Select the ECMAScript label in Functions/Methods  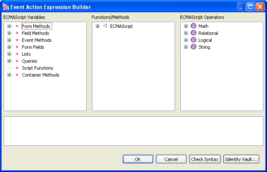[121, 26]
